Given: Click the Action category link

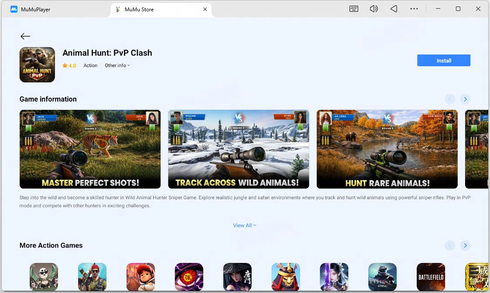Looking at the screenshot, I should pos(90,65).
